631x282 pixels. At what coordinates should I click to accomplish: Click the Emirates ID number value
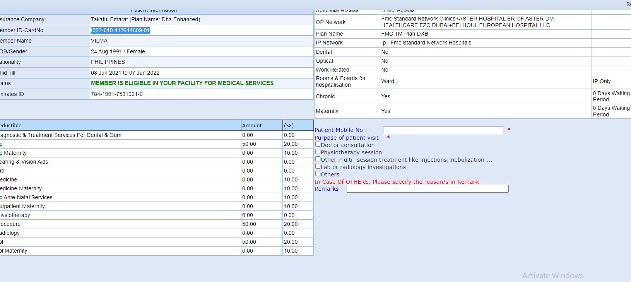117,94
